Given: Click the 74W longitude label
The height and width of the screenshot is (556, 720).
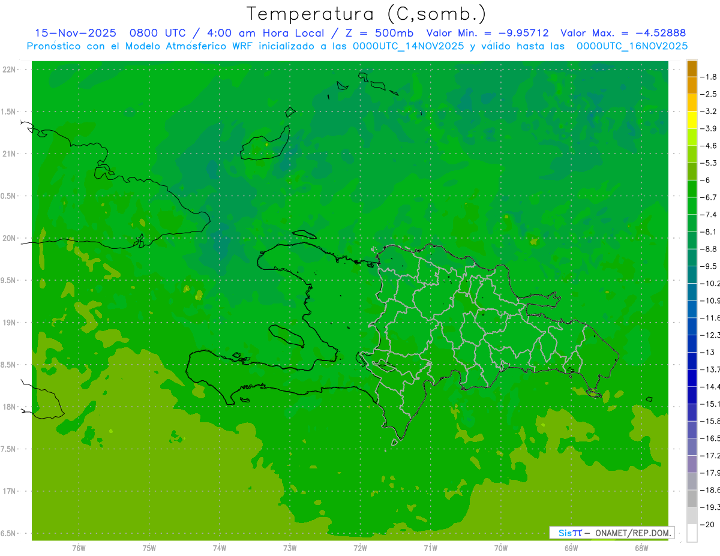Looking at the screenshot, I should click(219, 548).
